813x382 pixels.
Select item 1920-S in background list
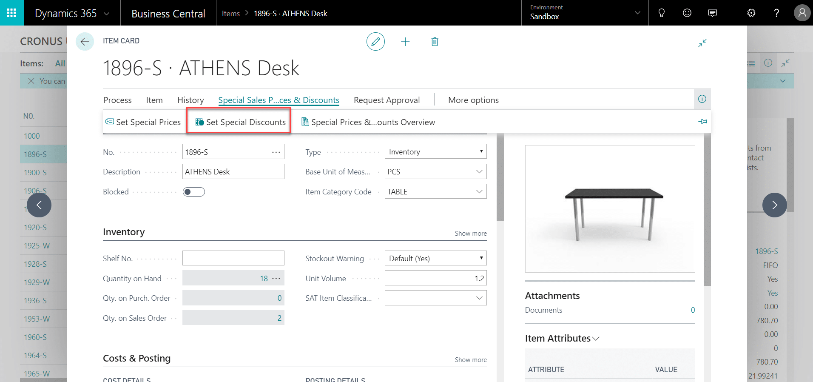pos(35,228)
